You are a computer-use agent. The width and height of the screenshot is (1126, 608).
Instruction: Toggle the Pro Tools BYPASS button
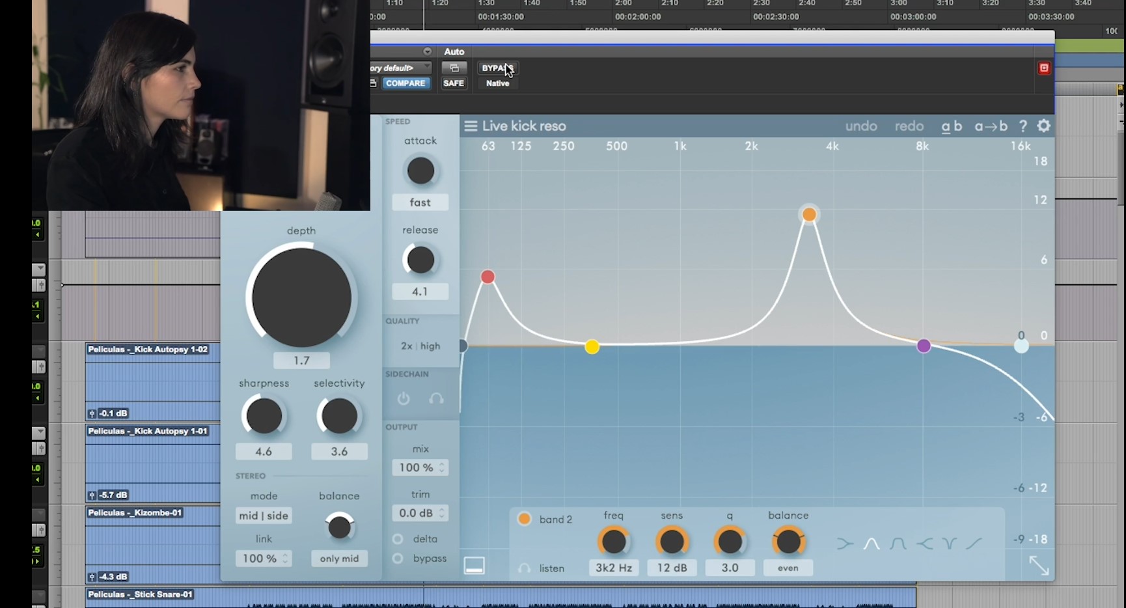(498, 68)
